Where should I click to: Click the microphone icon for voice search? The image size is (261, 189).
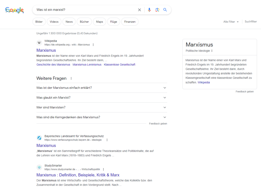pos(149,10)
